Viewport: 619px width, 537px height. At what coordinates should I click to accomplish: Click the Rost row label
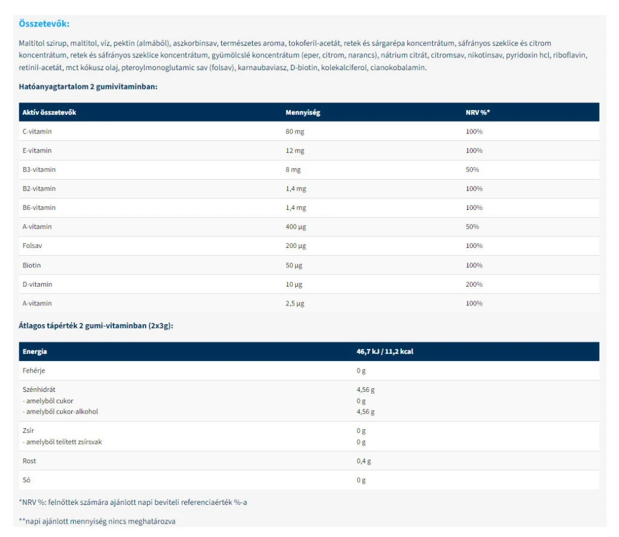pyautogui.click(x=29, y=461)
